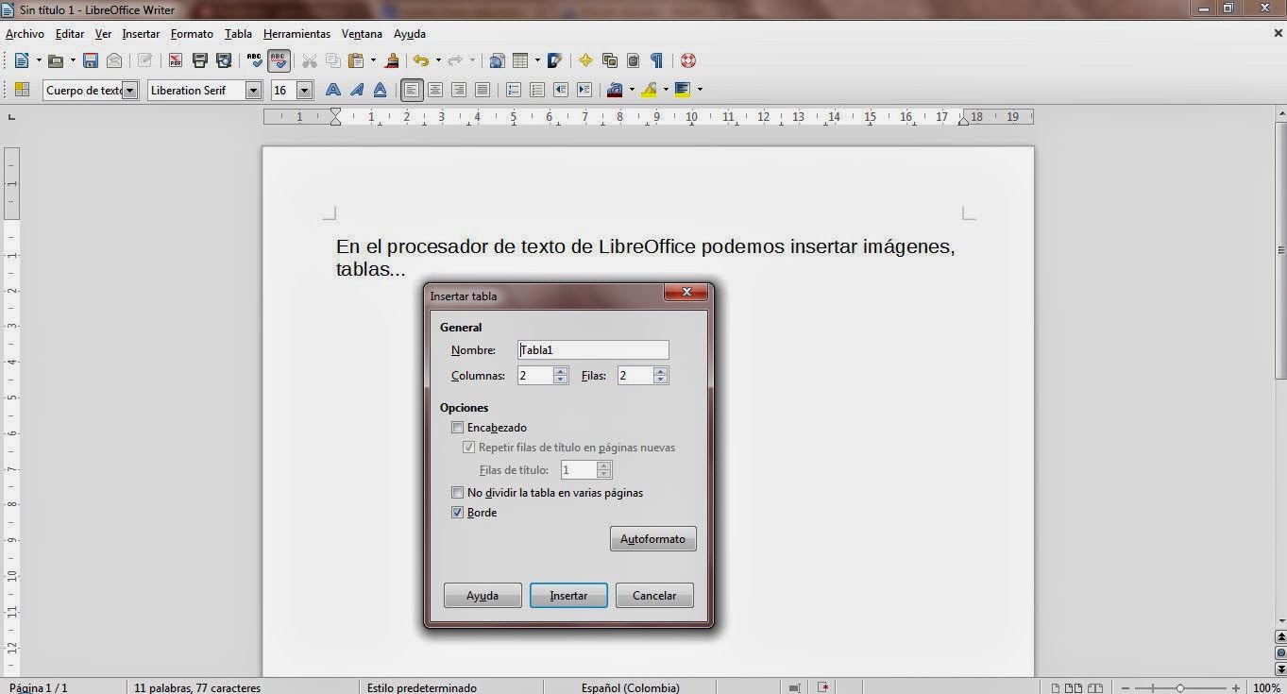
Task: Open the Archivo menu
Action: coord(25,34)
